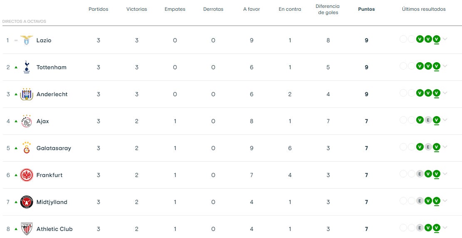
Task: Sort table by Victorias column
Action: 137,9
